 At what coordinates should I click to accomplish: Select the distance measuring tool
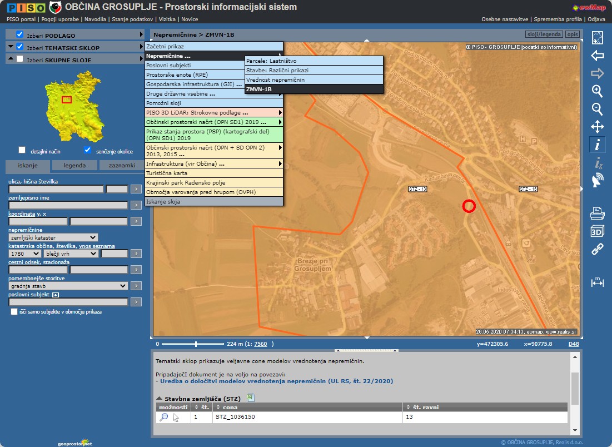597,282
